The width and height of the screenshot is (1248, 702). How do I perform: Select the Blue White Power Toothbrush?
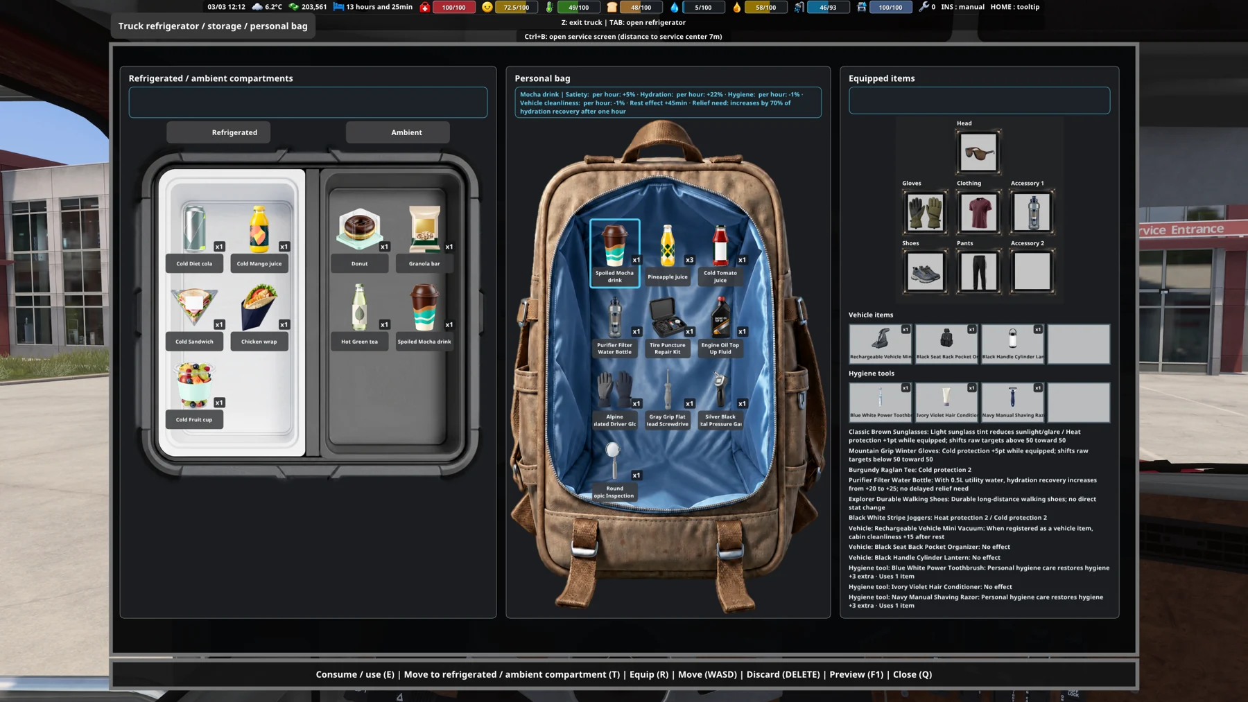(x=881, y=402)
